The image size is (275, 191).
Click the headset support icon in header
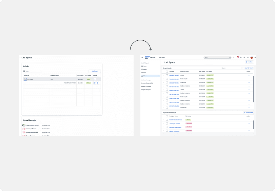point(241,57)
